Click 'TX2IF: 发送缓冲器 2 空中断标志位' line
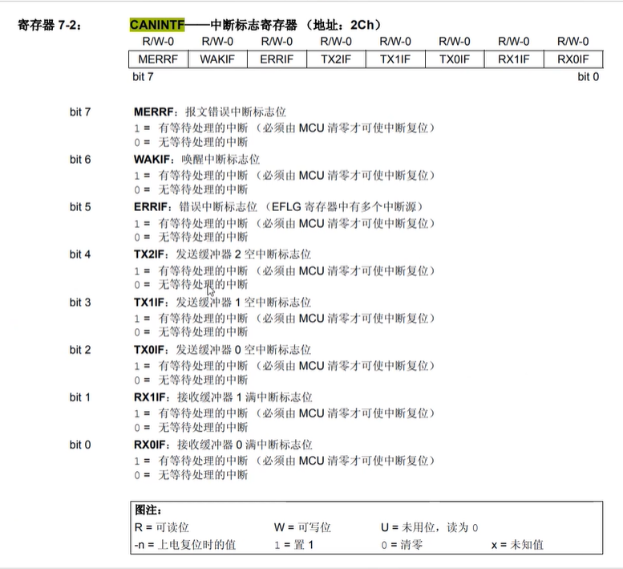Image resolution: width=623 pixels, height=569 pixels. (x=222, y=254)
